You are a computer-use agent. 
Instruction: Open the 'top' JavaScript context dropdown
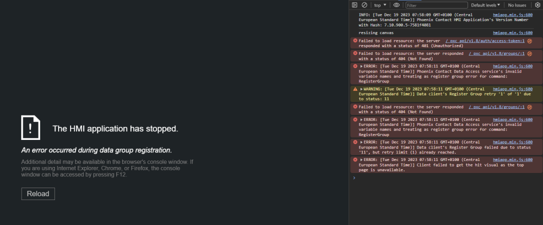(380, 5)
